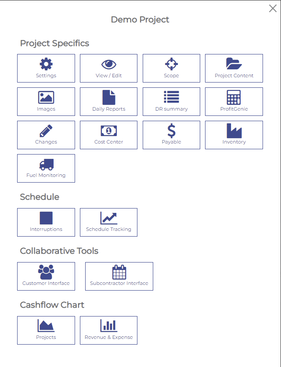Launch ProfitGenie calculator tile

click(x=234, y=101)
